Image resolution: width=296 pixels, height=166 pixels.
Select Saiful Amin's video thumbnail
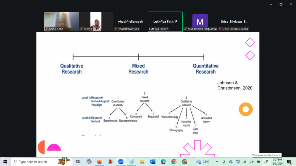click(x=61, y=21)
